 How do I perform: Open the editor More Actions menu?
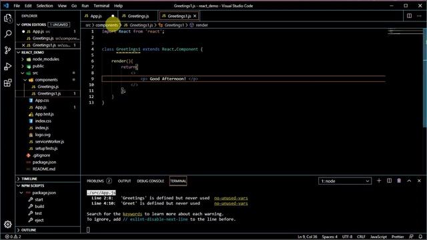click(x=419, y=16)
